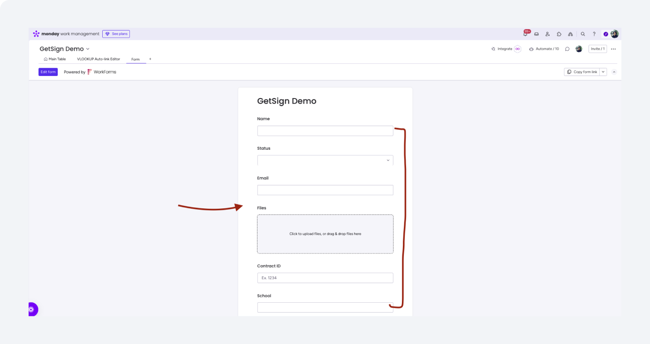Image resolution: width=650 pixels, height=344 pixels.
Task: Click the Powered by text
Action: pos(75,72)
